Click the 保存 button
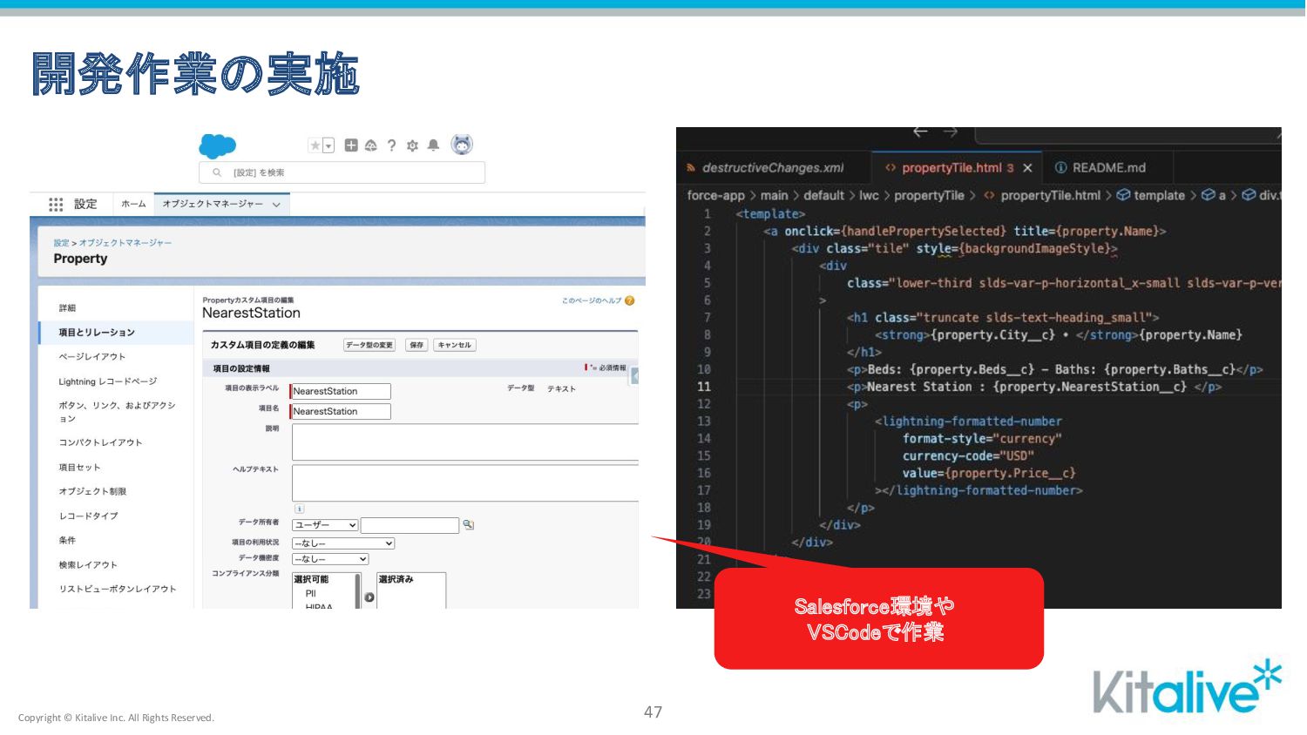The image size is (1307, 735). [416, 346]
